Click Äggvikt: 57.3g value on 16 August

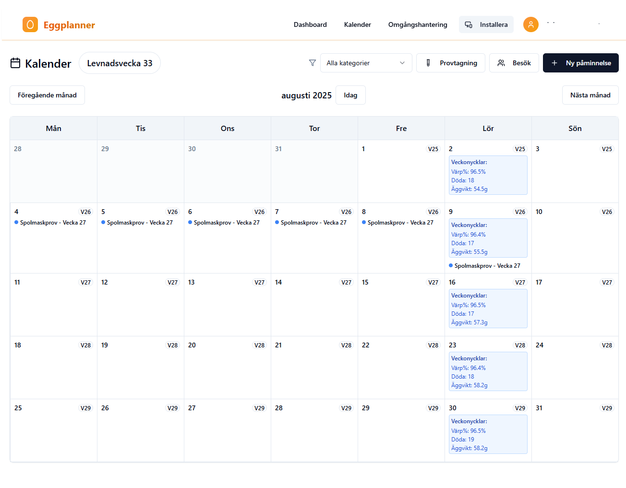[469, 322]
